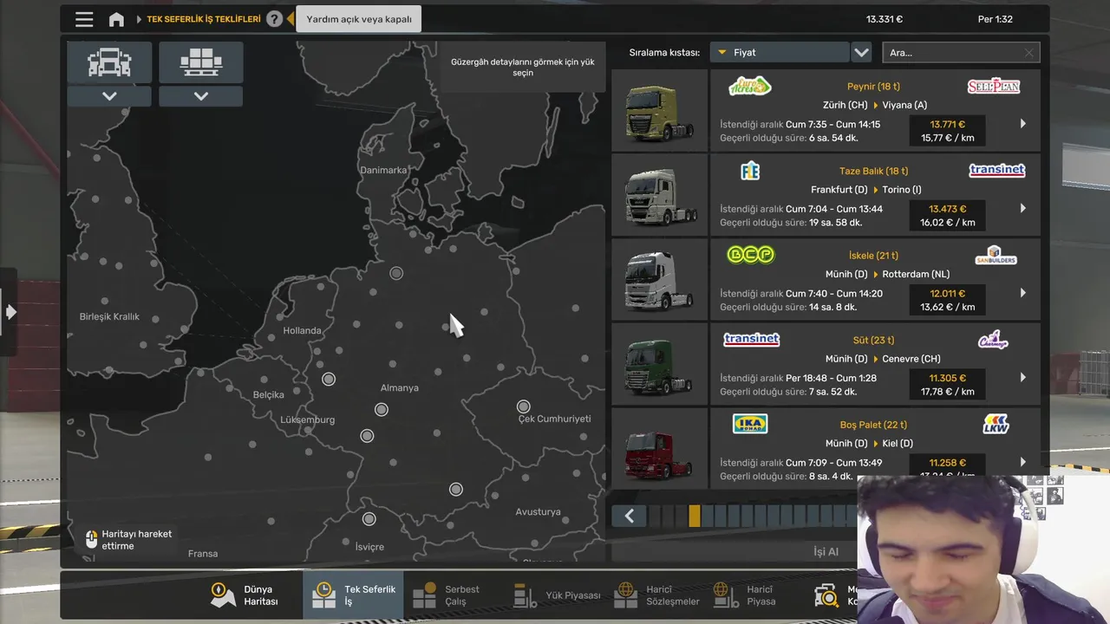Click the Tek Seferlik İş Teklifleri breadcrumb

coord(204,19)
